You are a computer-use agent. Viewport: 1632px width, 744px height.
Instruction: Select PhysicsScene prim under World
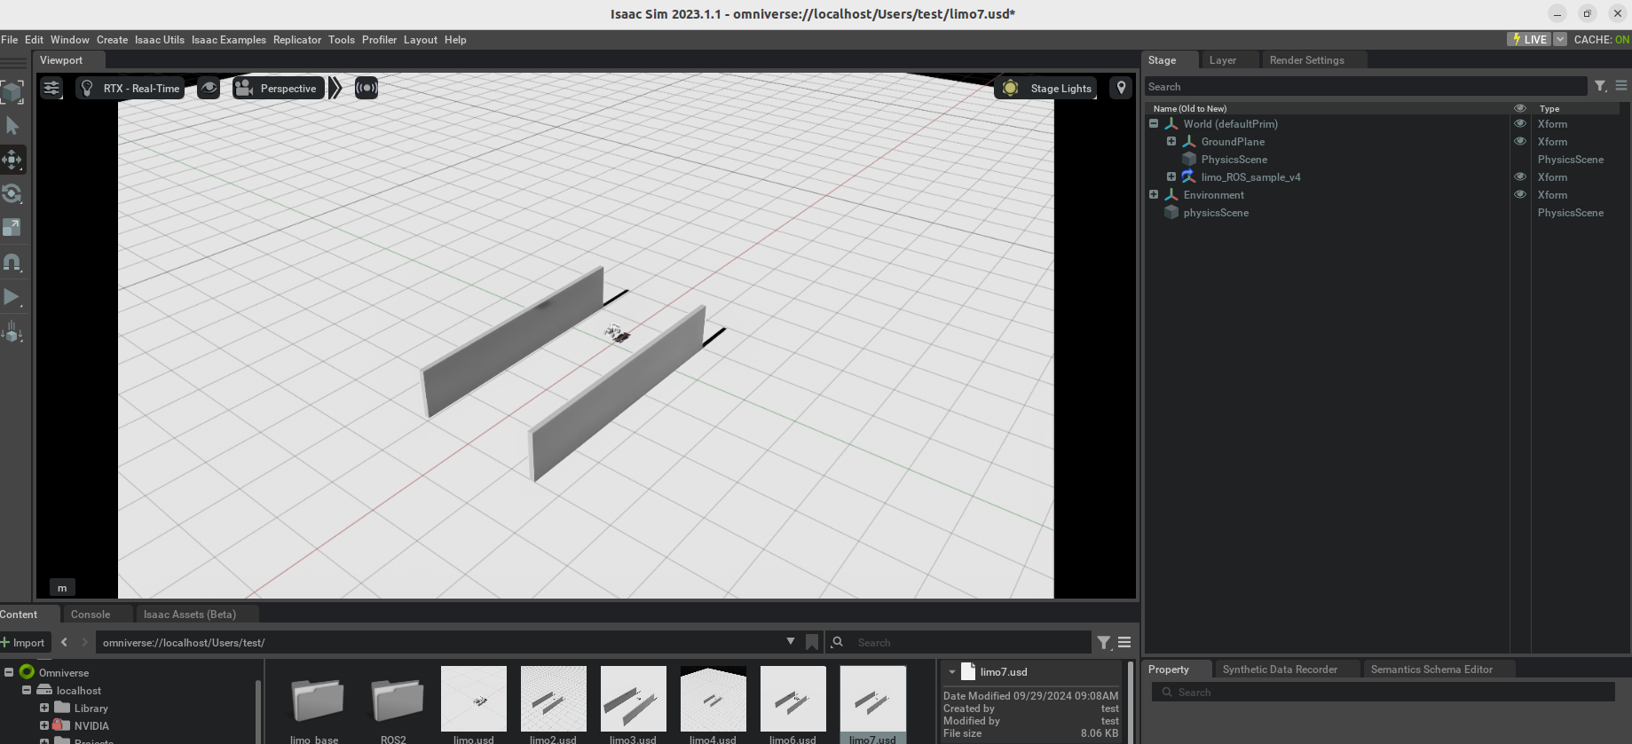pos(1234,160)
